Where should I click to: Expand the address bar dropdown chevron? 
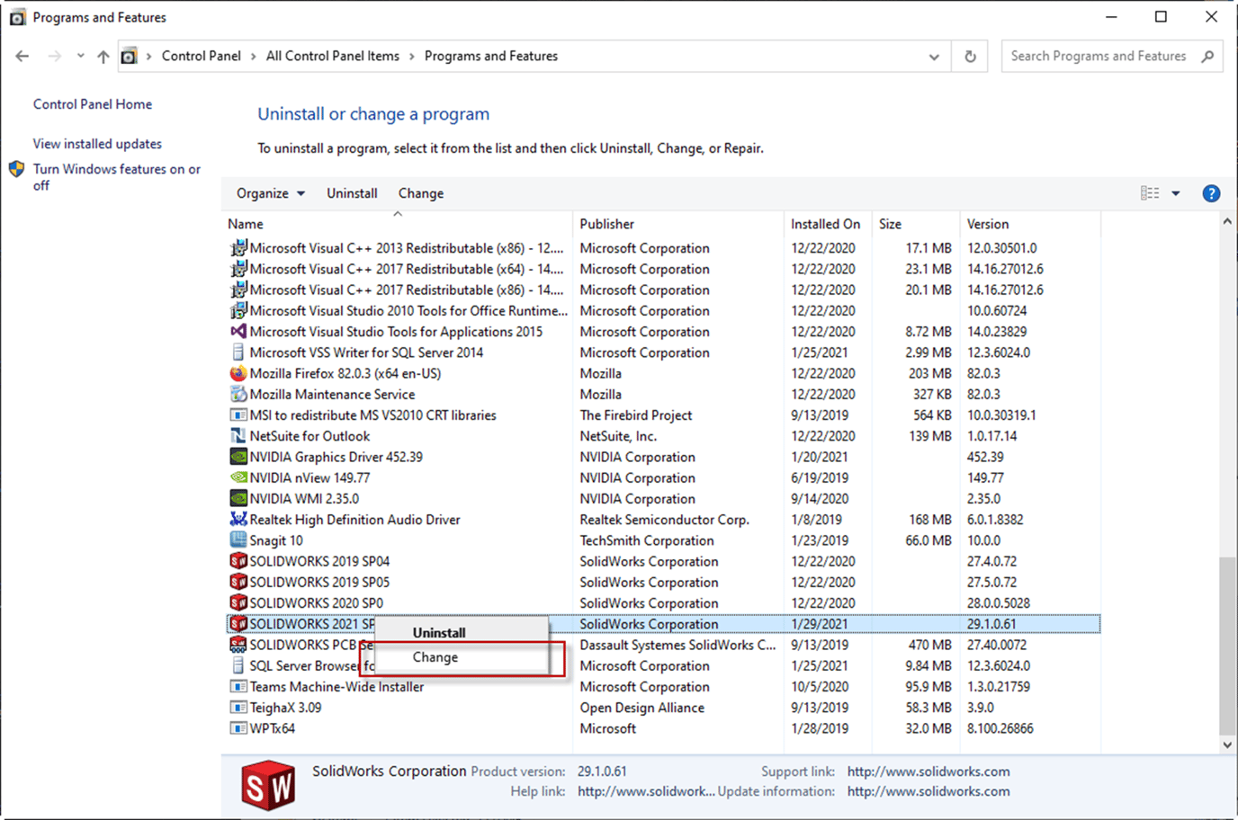934,56
